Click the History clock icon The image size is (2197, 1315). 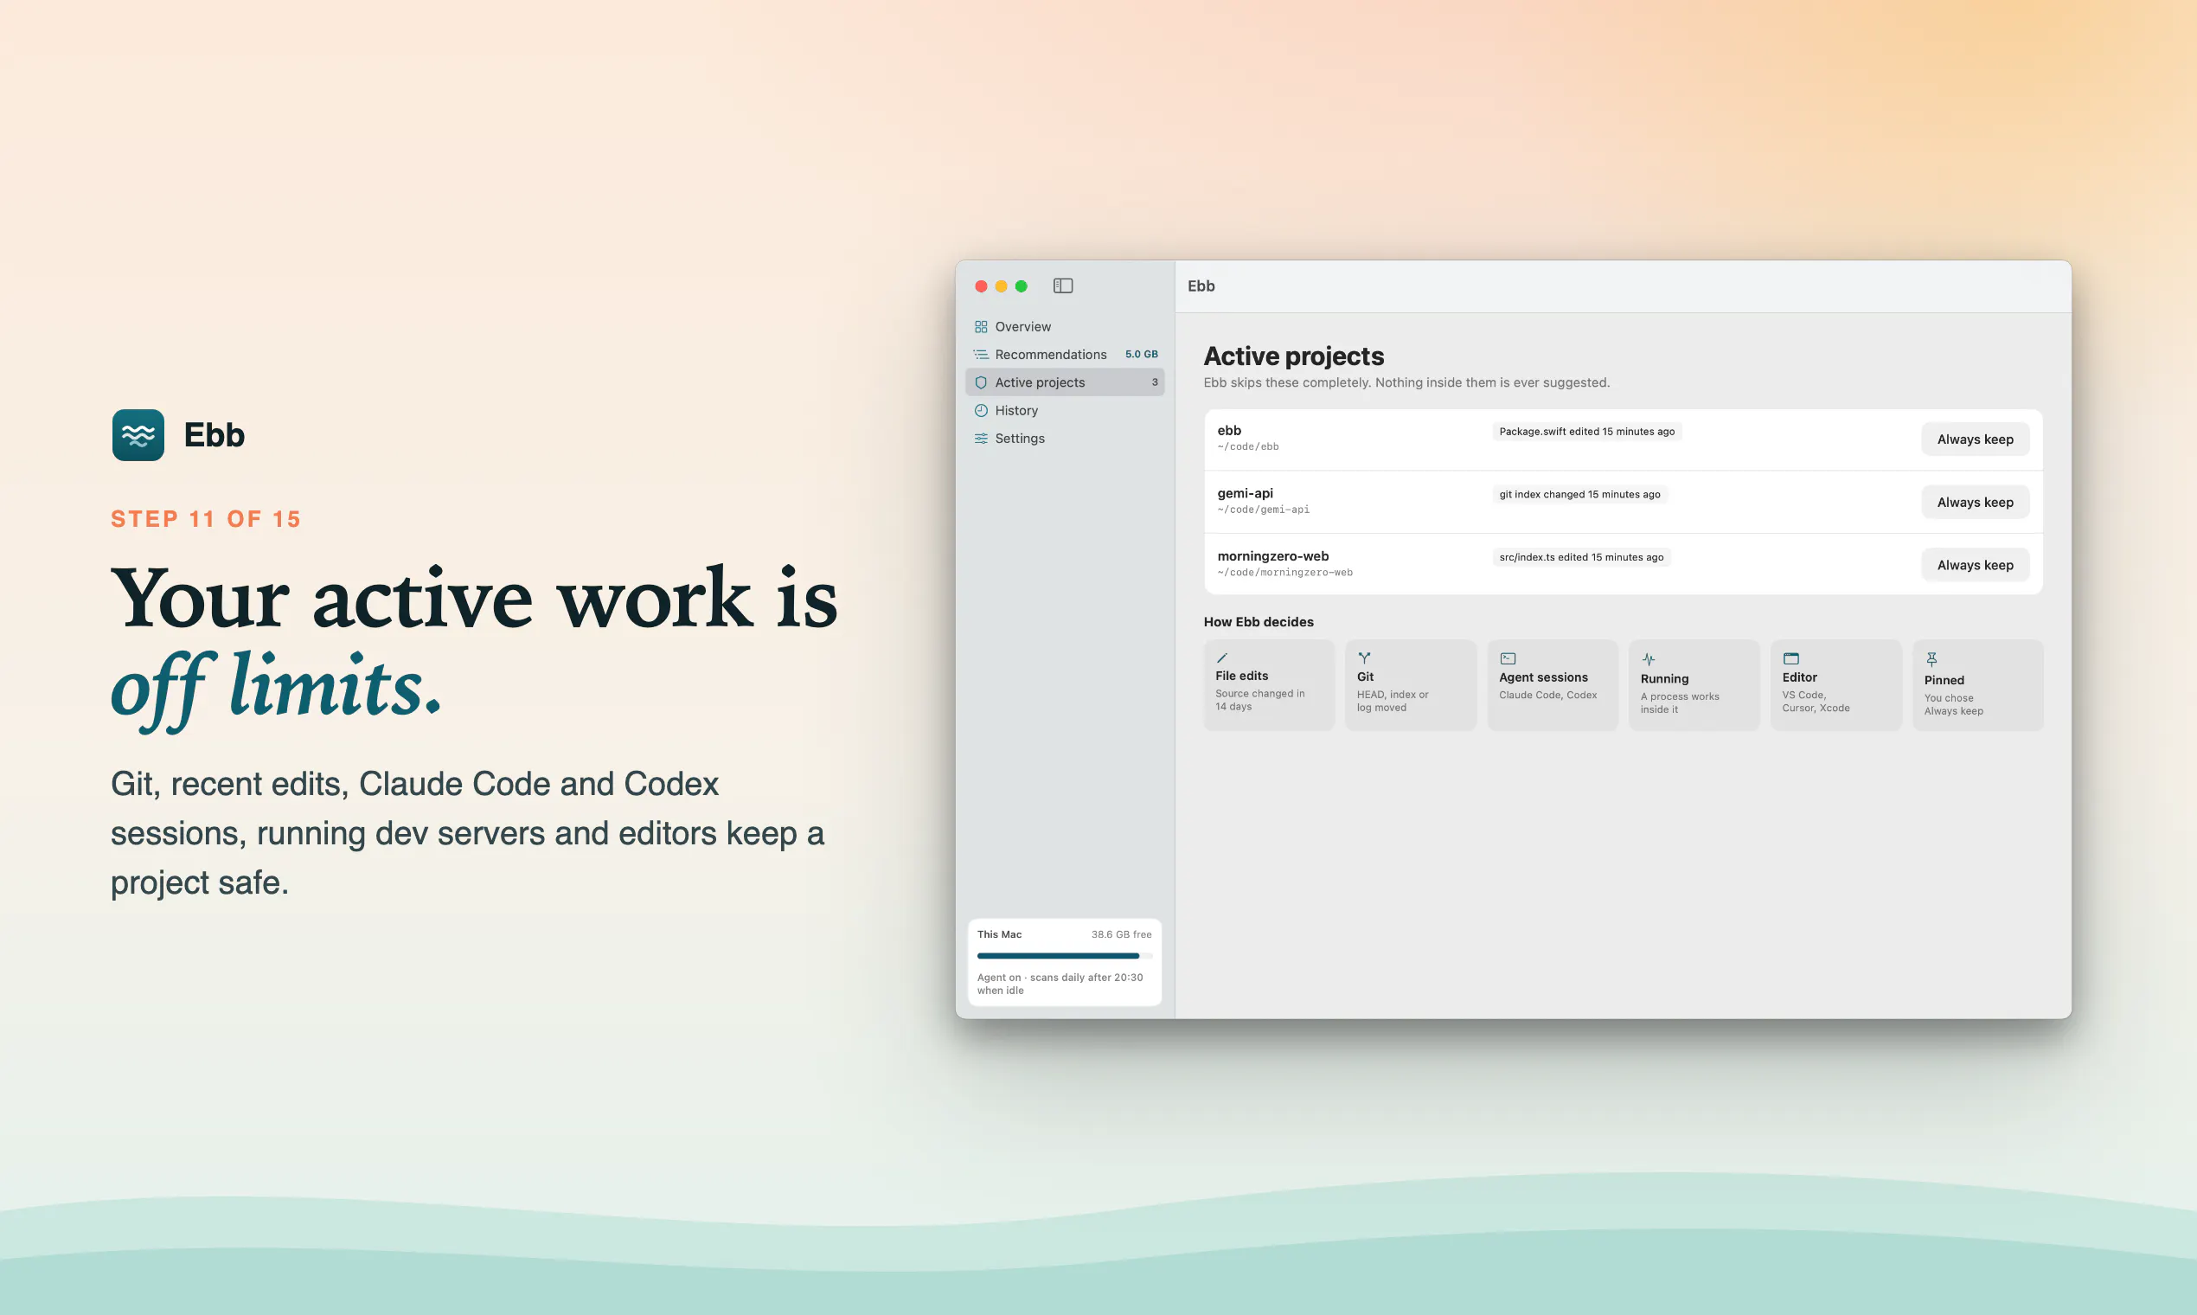coord(981,410)
